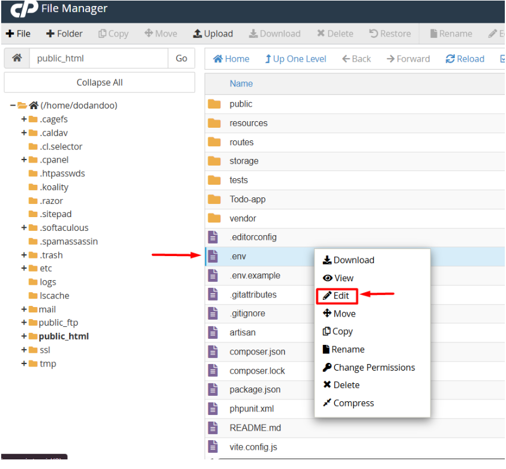Image resolution: width=506 pixels, height=469 pixels.
Task: Sort files by the Name column header
Action: tap(241, 83)
